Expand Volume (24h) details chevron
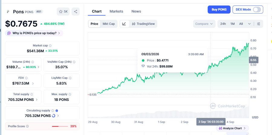The image size is (272, 135). 38,67
